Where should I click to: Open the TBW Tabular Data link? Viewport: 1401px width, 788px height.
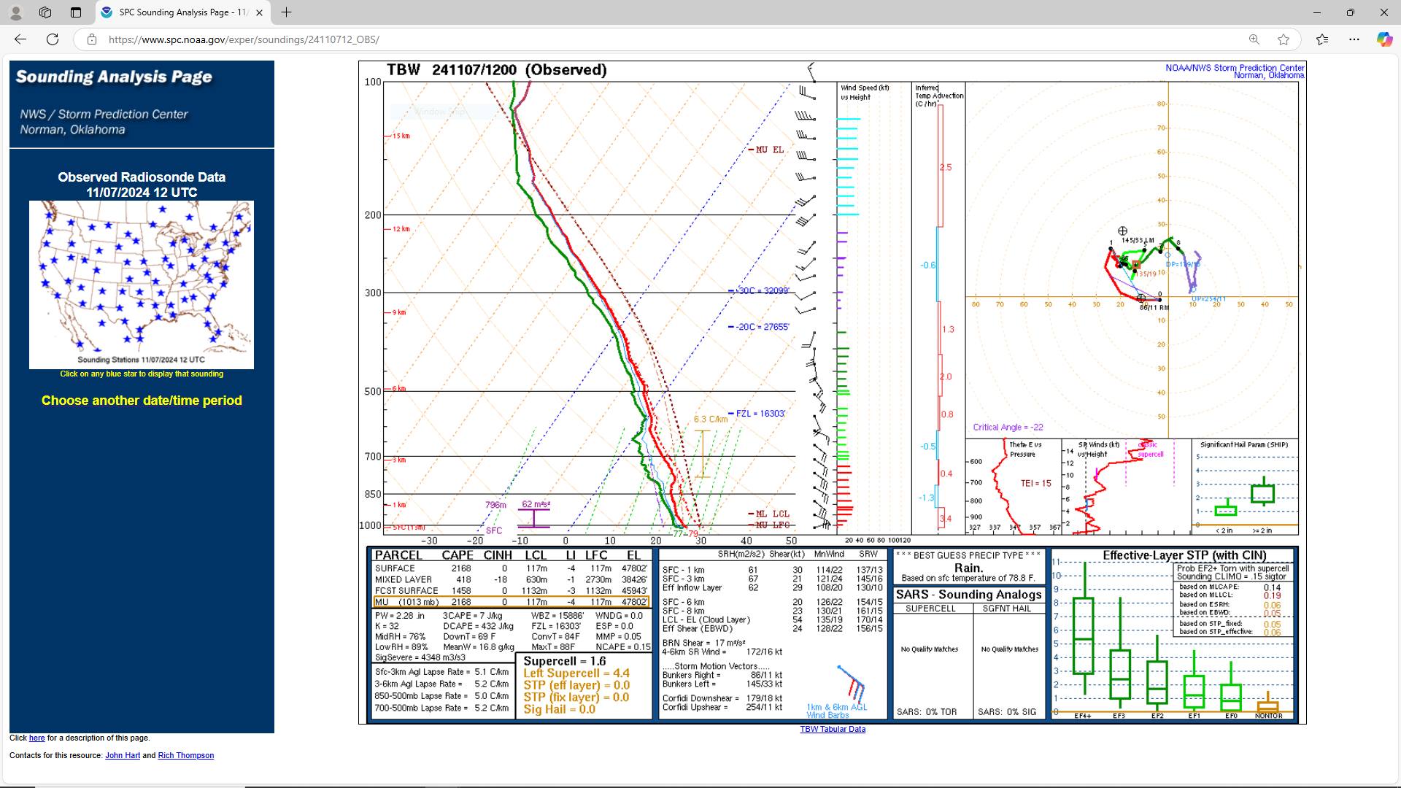click(833, 729)
